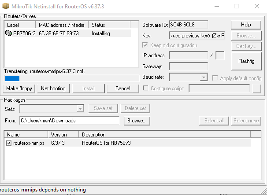This screenshot has height=195, width=267.
Task: Open the Help button
Action: pyautogui.click(x=246, y=25)
